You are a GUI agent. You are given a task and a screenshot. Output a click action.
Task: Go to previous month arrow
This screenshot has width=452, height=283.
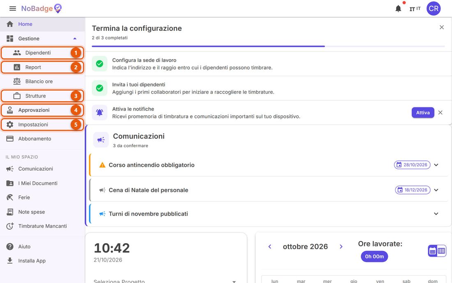coord(270,247)
